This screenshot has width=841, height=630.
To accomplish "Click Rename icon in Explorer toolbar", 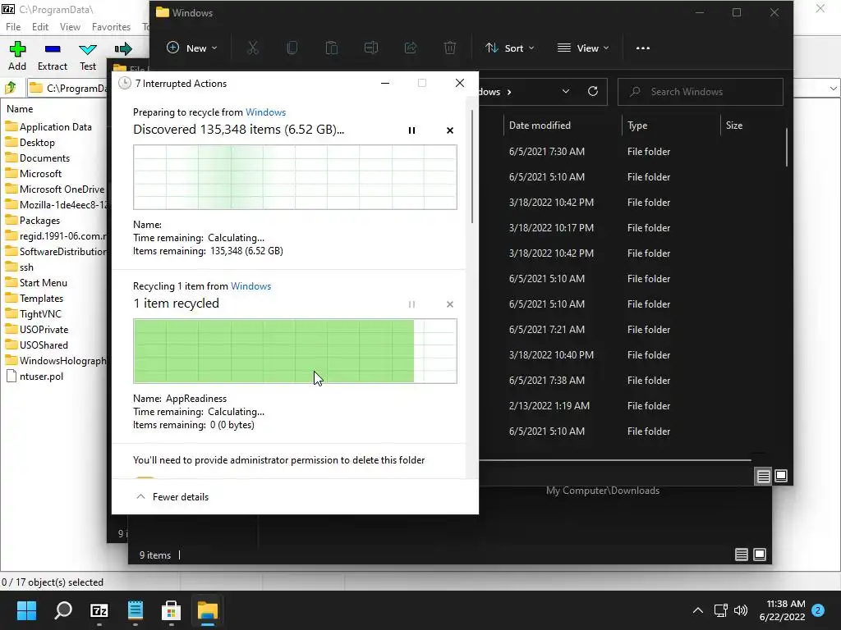I will (x=371, y=48).
